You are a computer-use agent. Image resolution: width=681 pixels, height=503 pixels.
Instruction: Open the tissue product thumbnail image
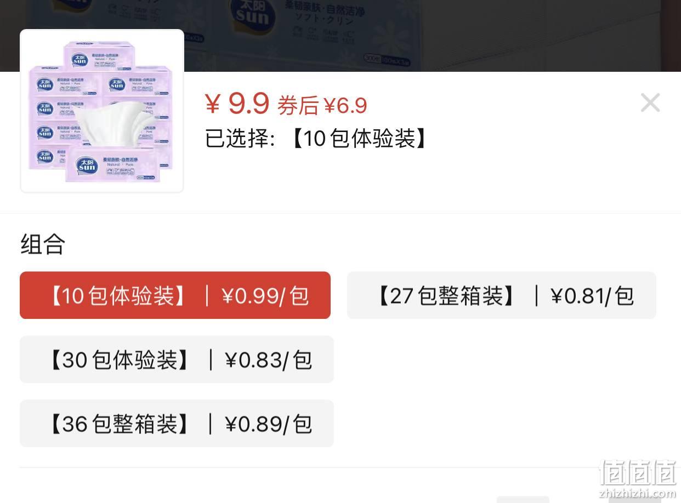coord(102,111)
